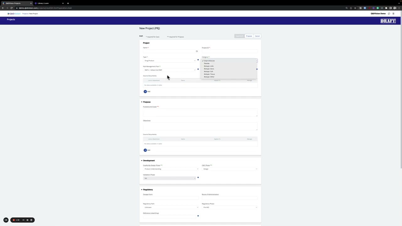Click the icon inside the Name field
The image size is (402, 226).
click(197, 51)
